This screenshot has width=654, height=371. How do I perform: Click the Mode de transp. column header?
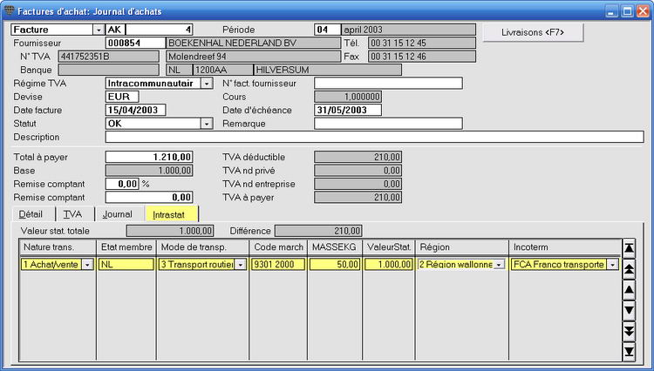click(202, 247)
